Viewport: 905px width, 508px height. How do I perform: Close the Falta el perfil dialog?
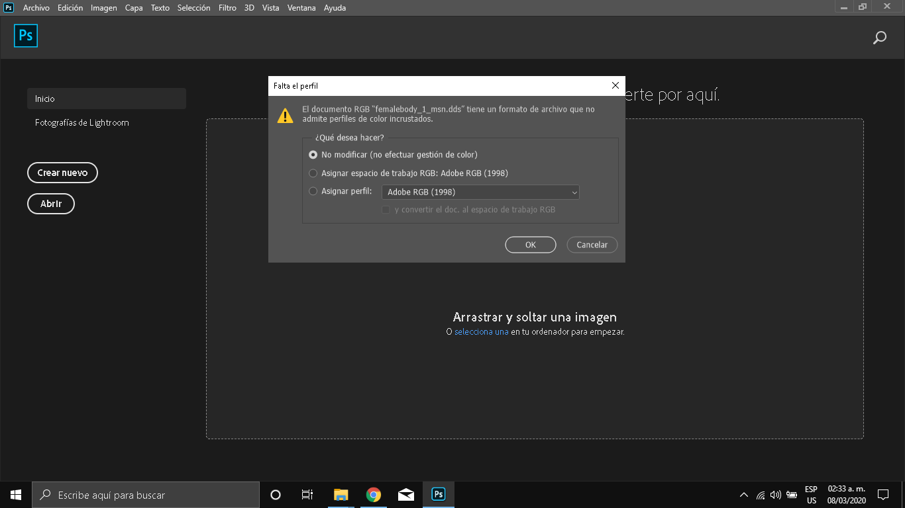615,86
